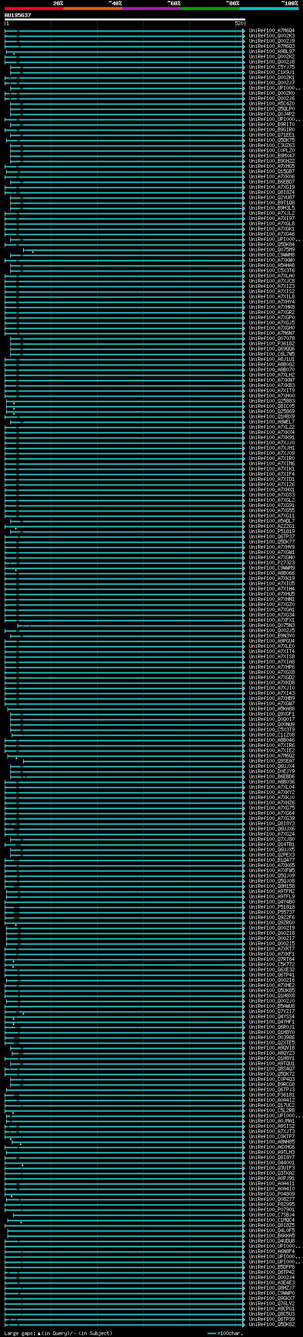Screen dimensions: 303x1337
Task: Select hit UniRef100_A8B046
Action: (x=272, y=740)
